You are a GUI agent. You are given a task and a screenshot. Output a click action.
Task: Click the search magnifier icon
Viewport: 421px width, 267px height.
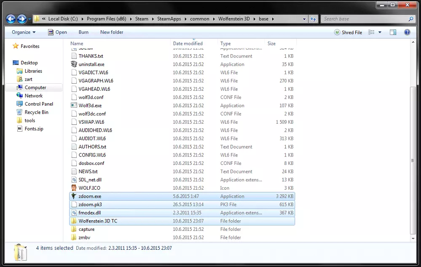pos(411,19)
